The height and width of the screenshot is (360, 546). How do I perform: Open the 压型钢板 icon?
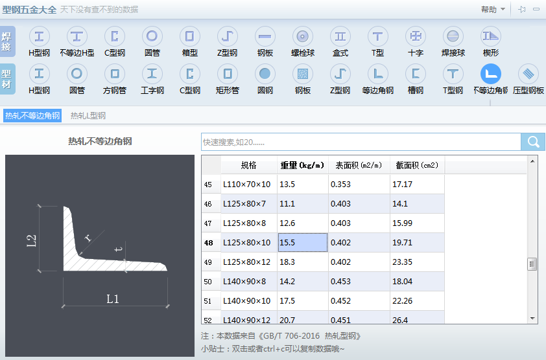tap(528, 74)
